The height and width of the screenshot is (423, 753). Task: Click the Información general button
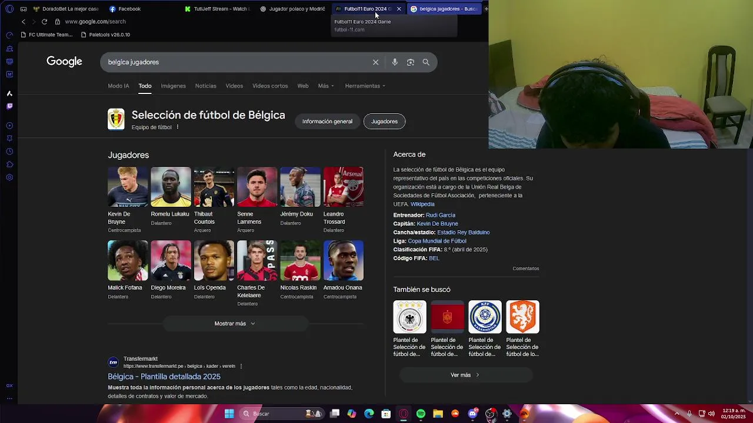(x=327, y=122)
